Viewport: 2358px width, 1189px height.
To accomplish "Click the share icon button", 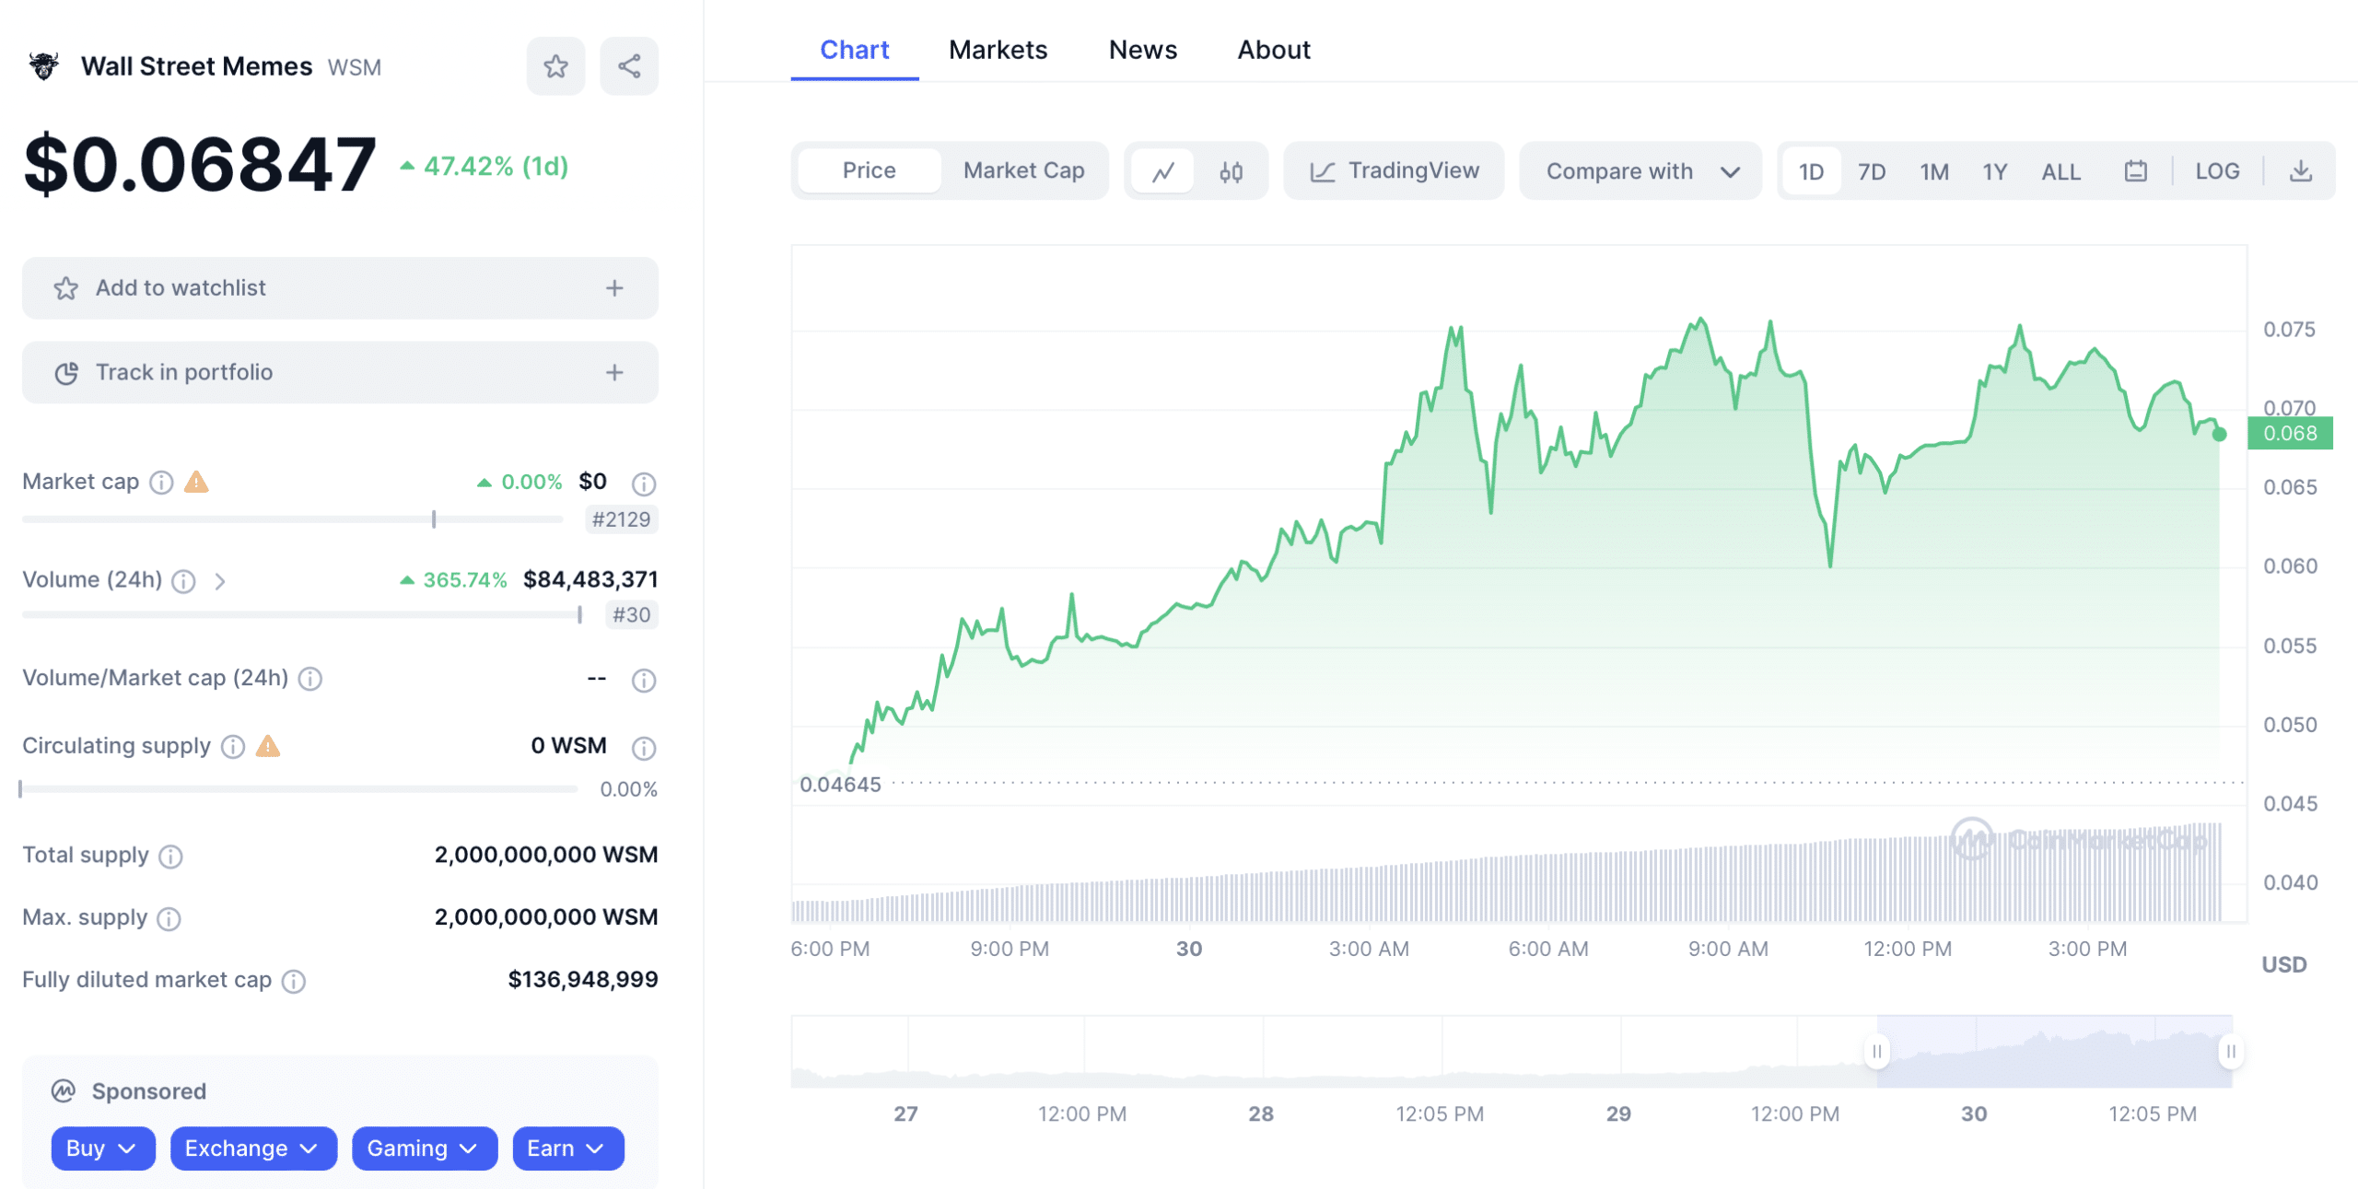I will click(629, 66).
